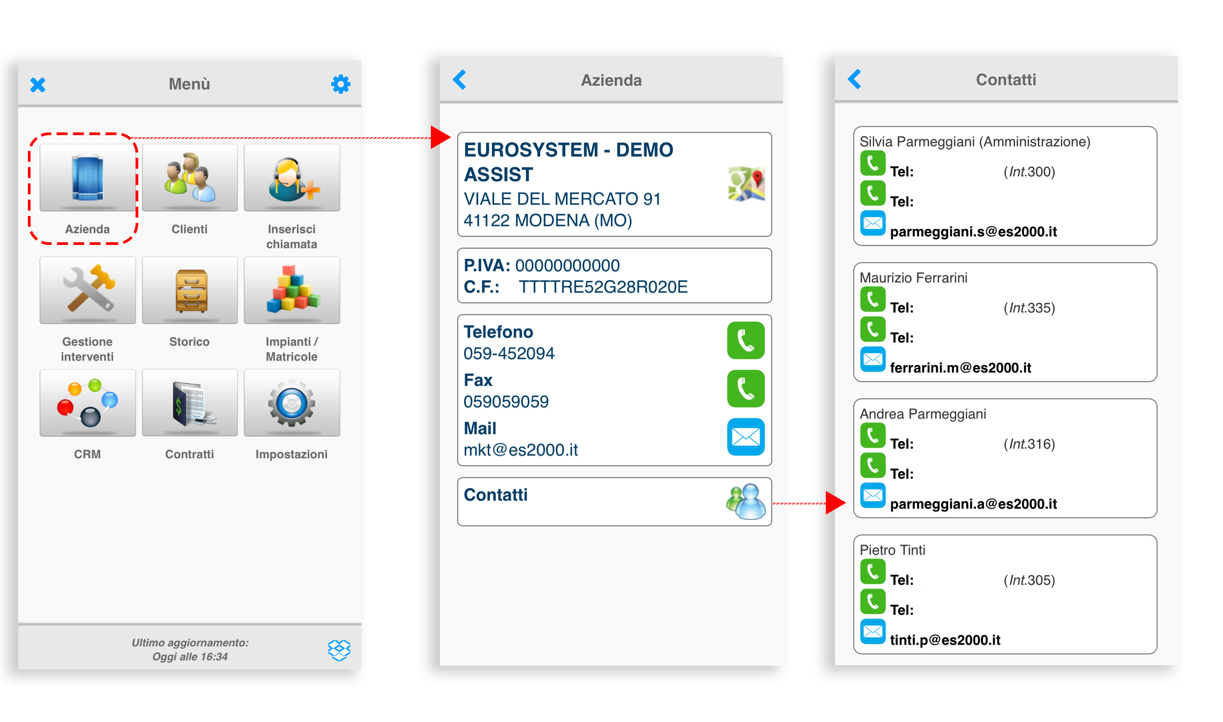Screen dimensions: 1223x722
Task: Go back from the Contatti screen
Action: [x=855, y=79]
